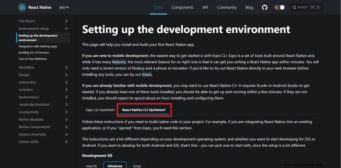Image resolution: width=341 pixels, height=168 pixels.
Task: Expand the Design sidebar section
Action: 43,75
